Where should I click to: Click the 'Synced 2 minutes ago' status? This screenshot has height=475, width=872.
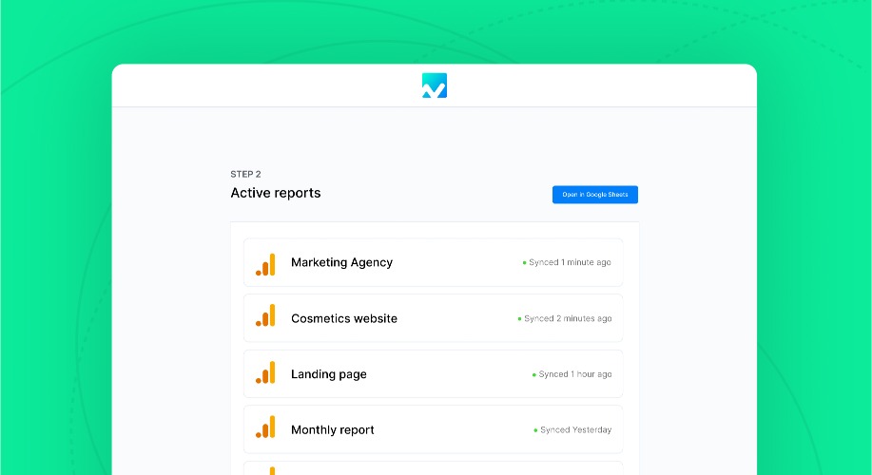tap(565, 318)
